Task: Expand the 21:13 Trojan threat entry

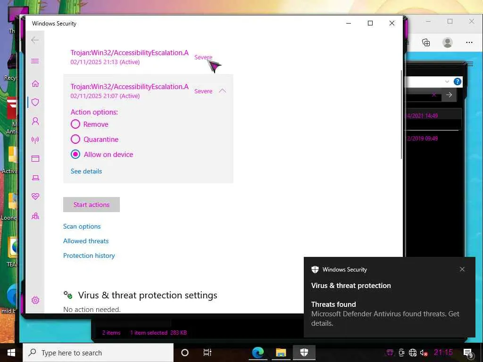Action: coord(148,57)
